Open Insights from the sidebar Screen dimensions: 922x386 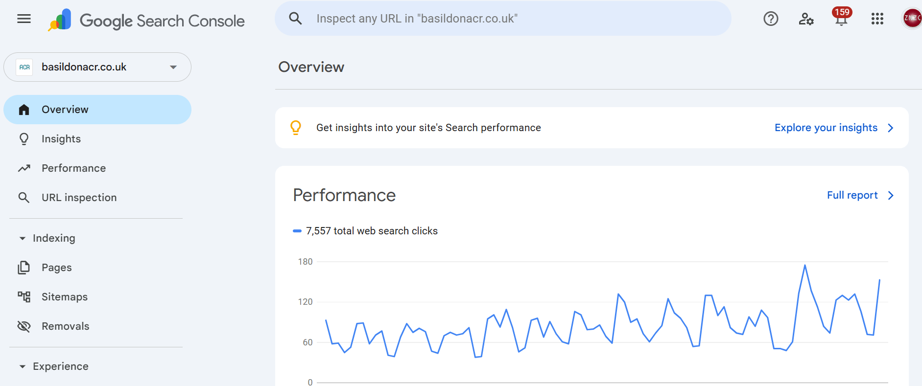click(61, 139)
